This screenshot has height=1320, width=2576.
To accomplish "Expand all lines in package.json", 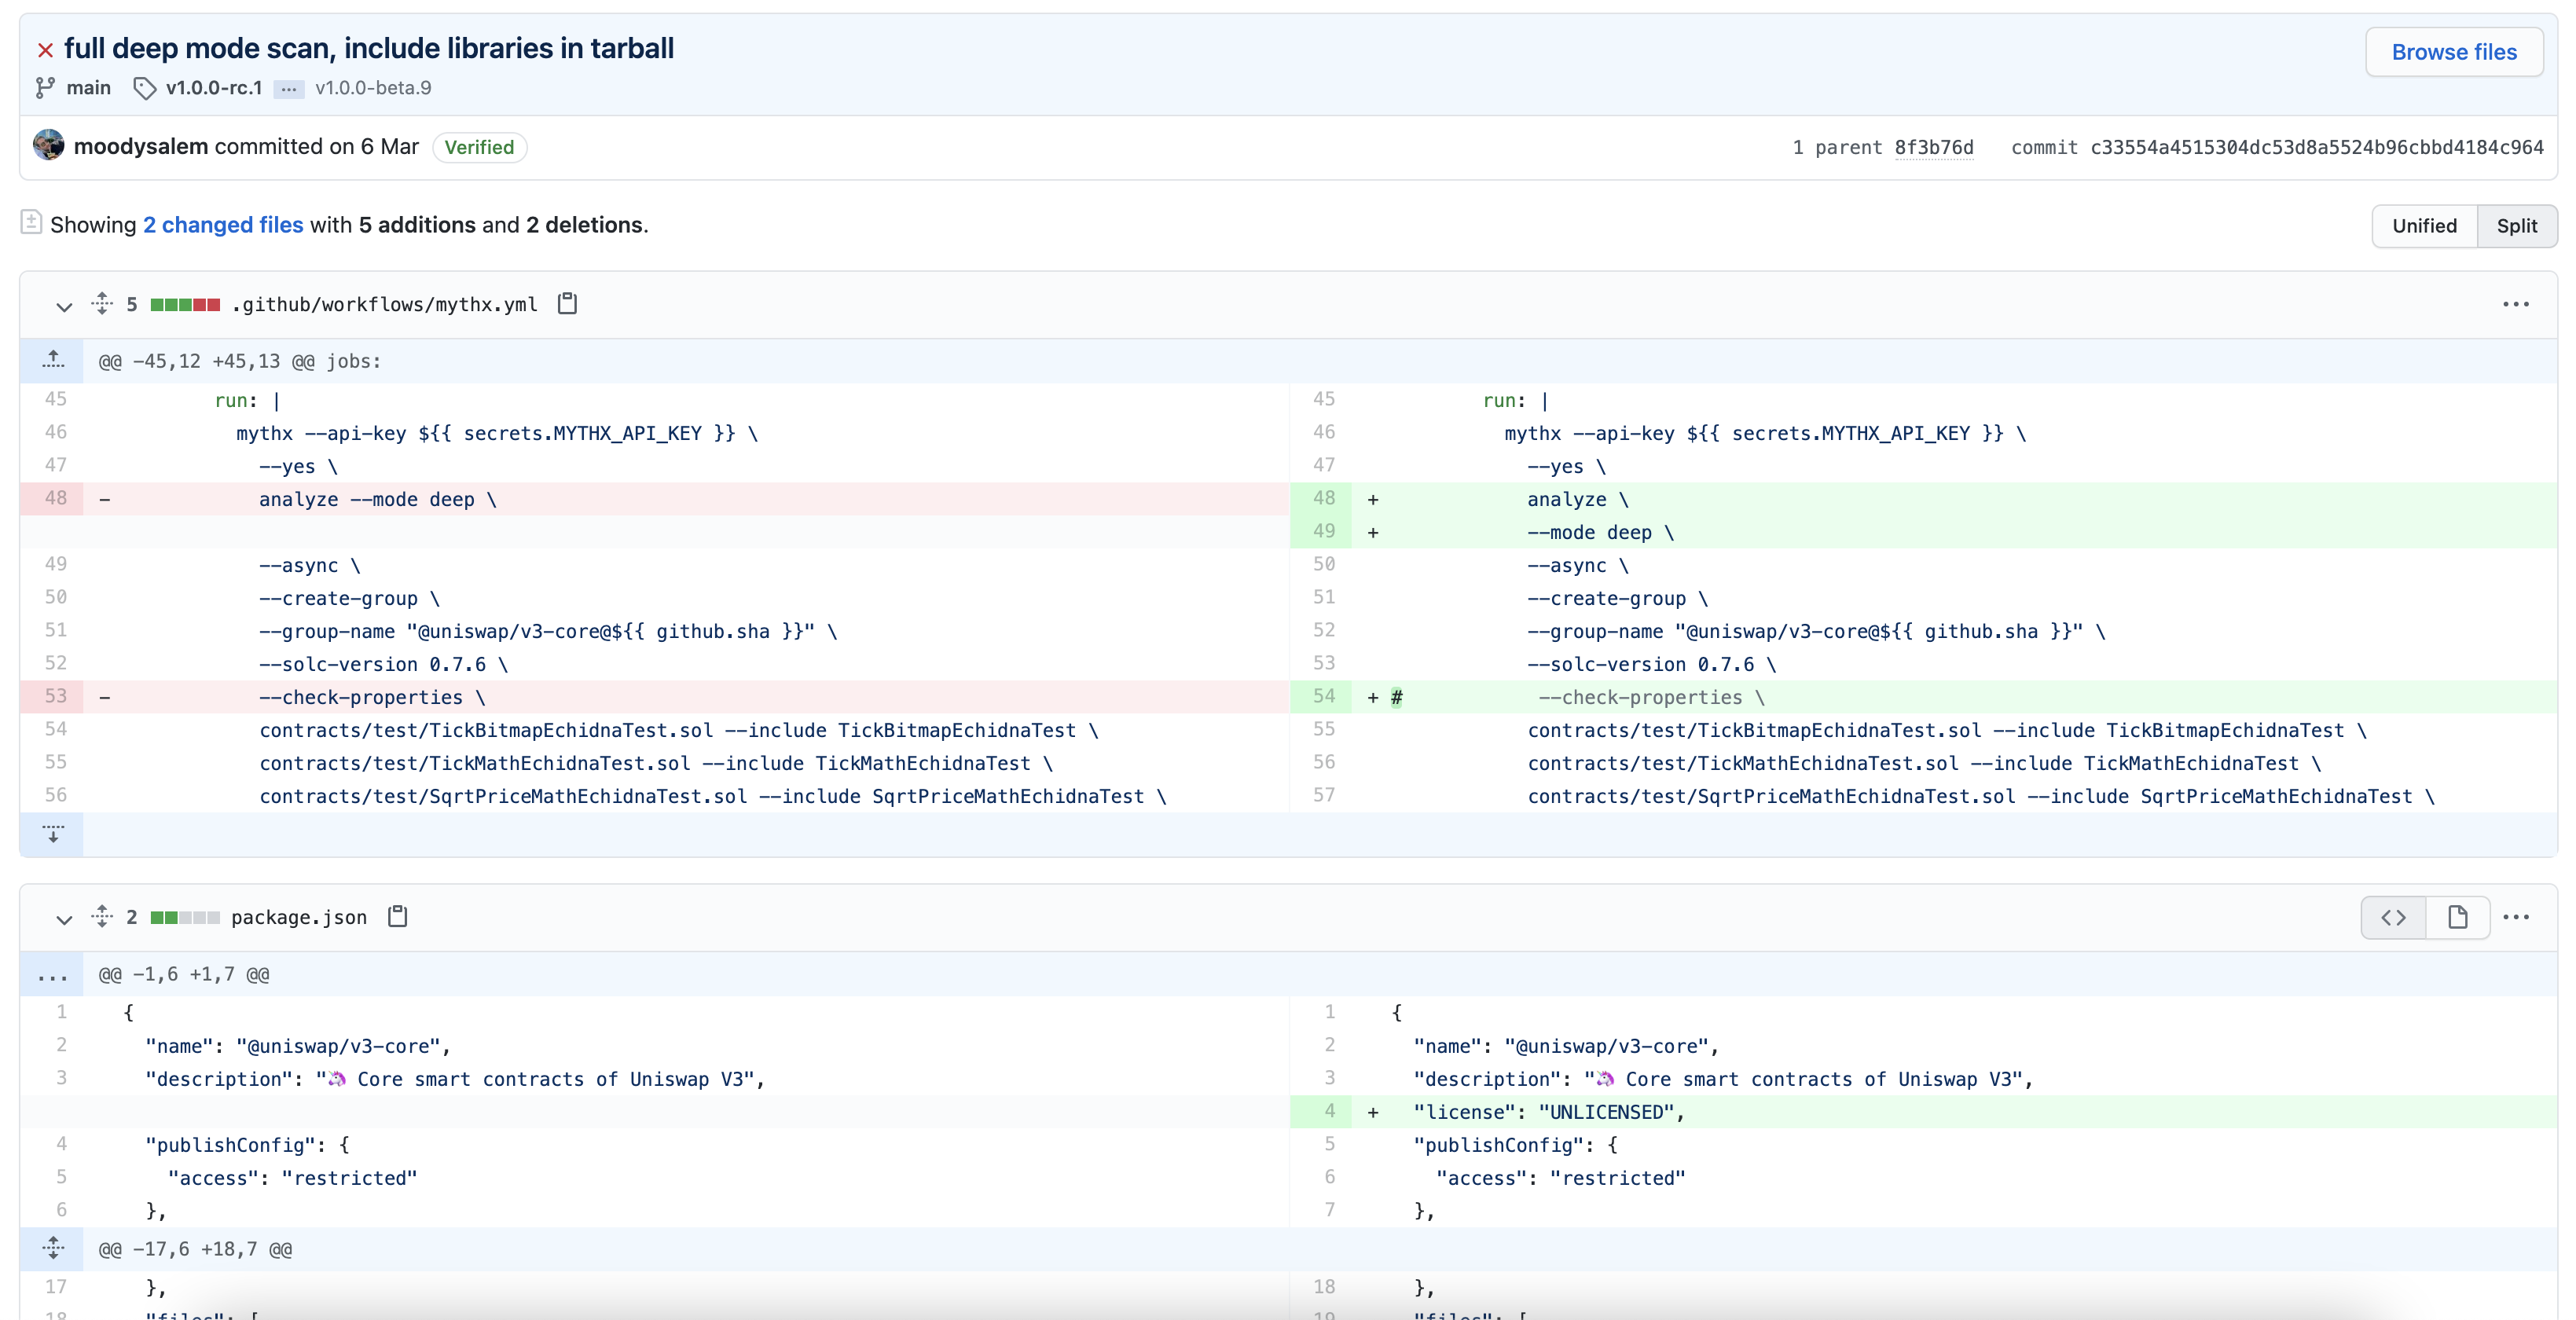I will click(102, 916).
